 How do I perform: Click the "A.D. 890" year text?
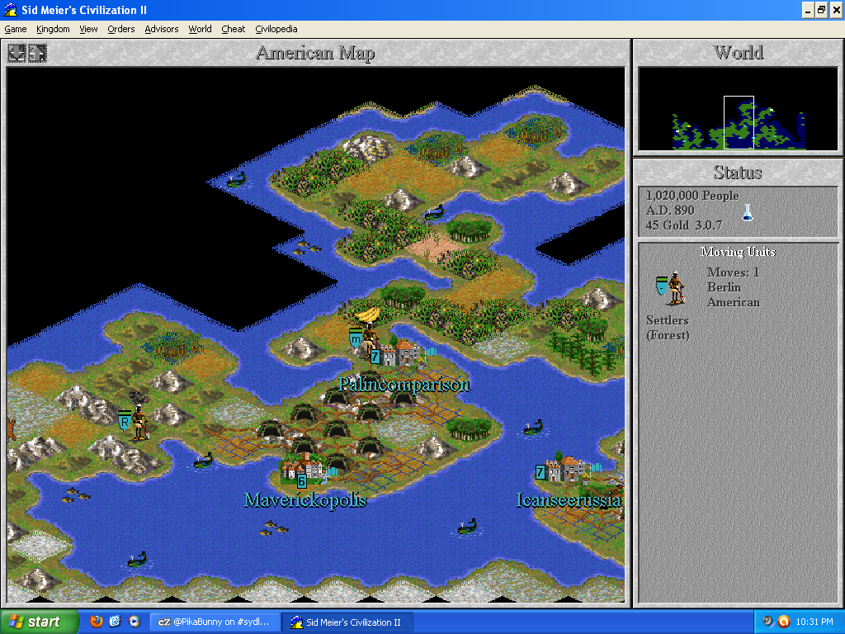click(x=670, y=211)
